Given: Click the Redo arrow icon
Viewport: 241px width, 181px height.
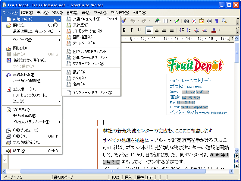Looking at the screenshot, I should (x=144, y=21).
